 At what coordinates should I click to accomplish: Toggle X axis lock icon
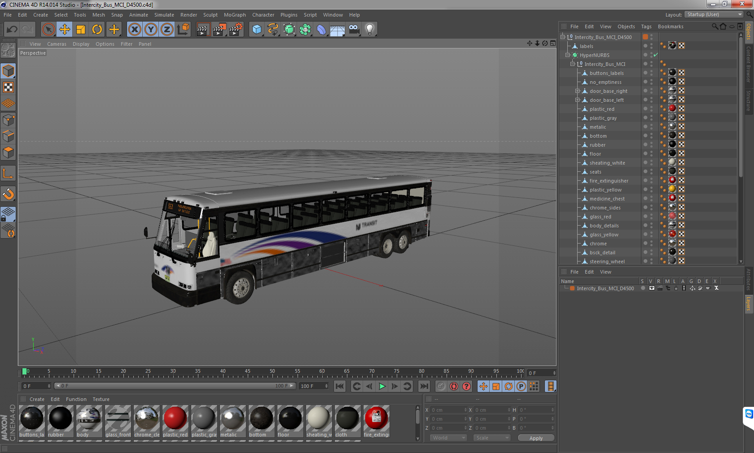click(134, 30)
